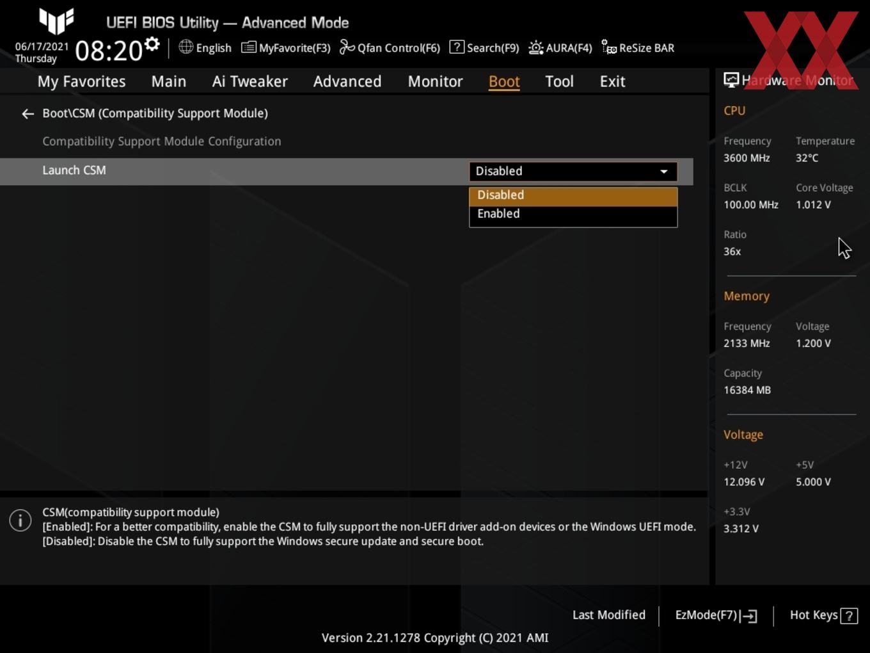Click the CPU temperature 32°C value

coord(807,158)
